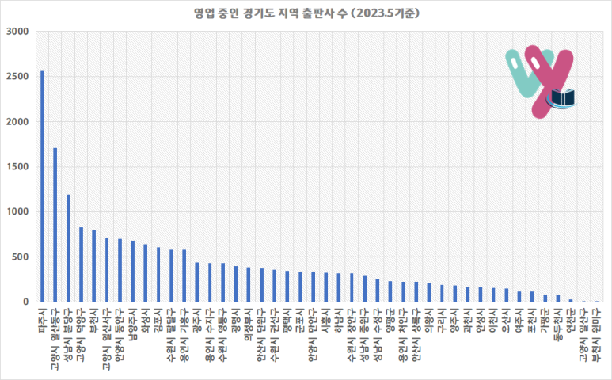Screen dimensions: 612x380
Task: Select the x-axis label '양주시'
Action: pos(454,321)
